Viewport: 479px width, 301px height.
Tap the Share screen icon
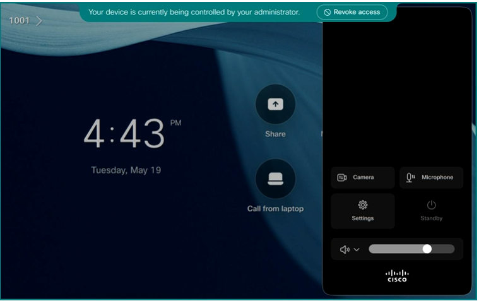pyautogui.click(x=275, y=104)
